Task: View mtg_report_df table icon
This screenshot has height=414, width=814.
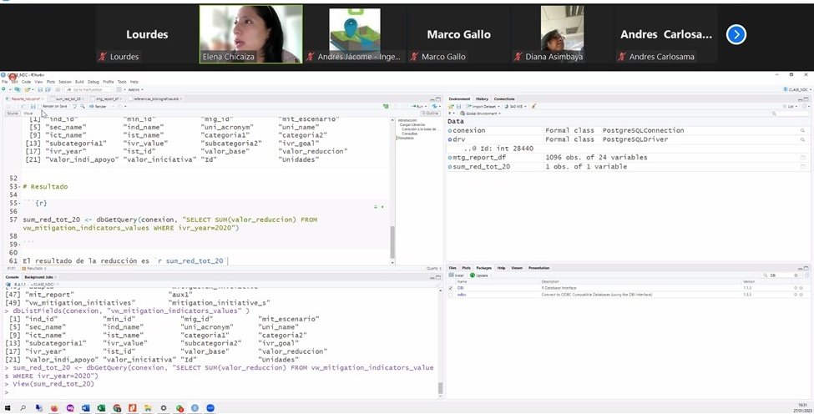Action: coord(803,158)
